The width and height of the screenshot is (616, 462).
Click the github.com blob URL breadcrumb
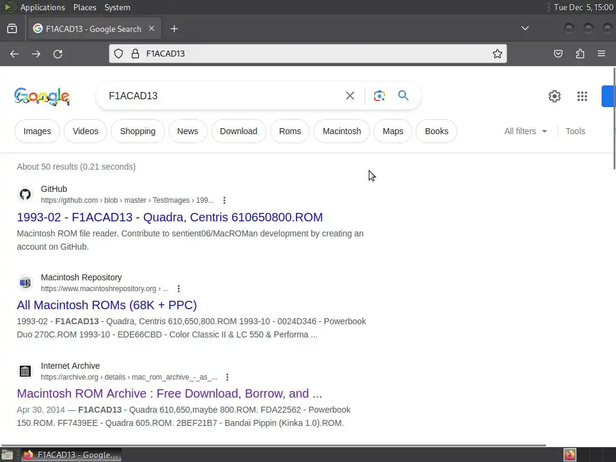[128, 200]
